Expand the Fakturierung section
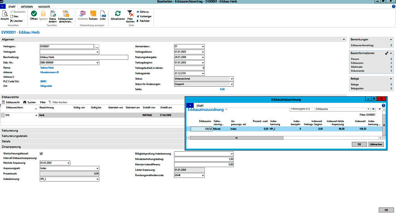Image resolution: width=396 pixels, height=214 pixels. pyautogui.click(x=10, y=131)
